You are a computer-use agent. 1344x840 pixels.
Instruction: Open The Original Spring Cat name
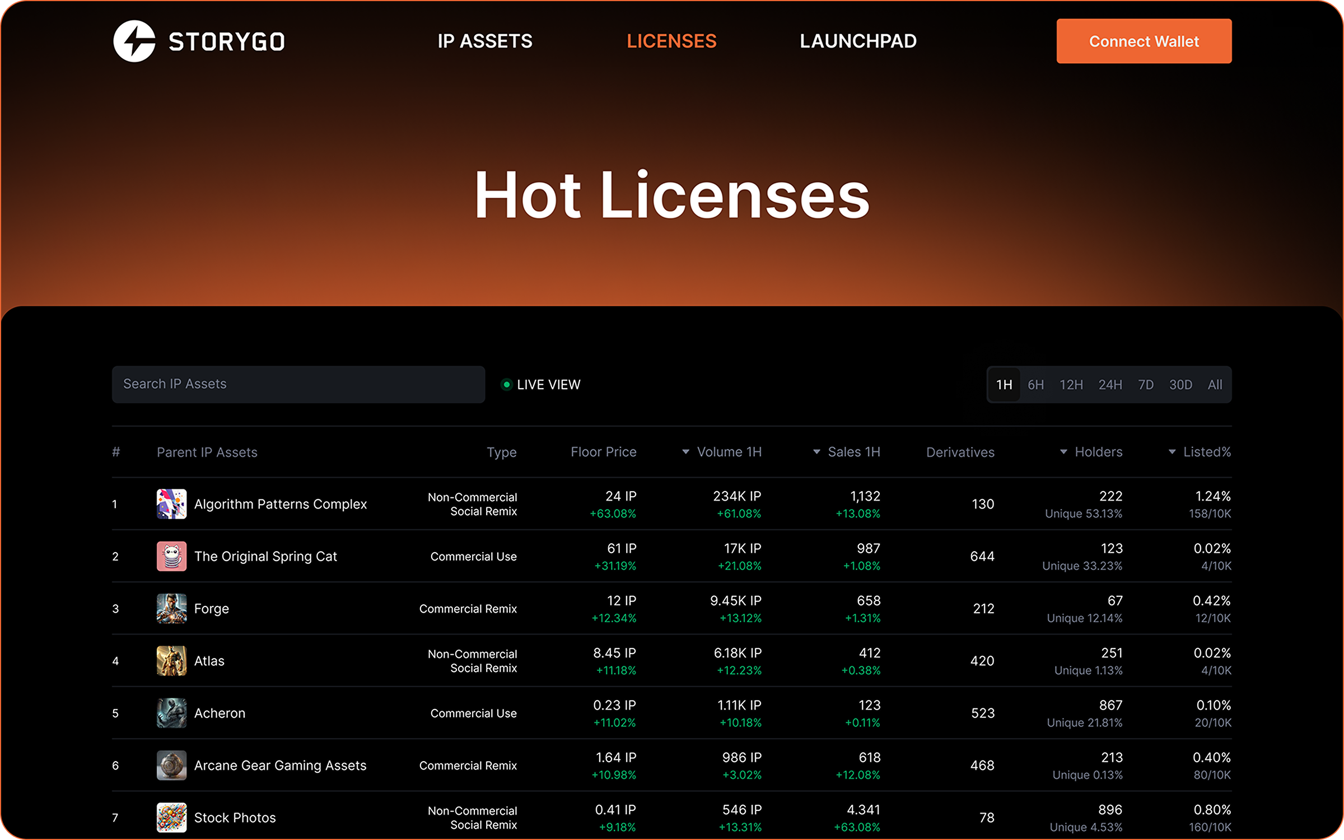[265, 556]
